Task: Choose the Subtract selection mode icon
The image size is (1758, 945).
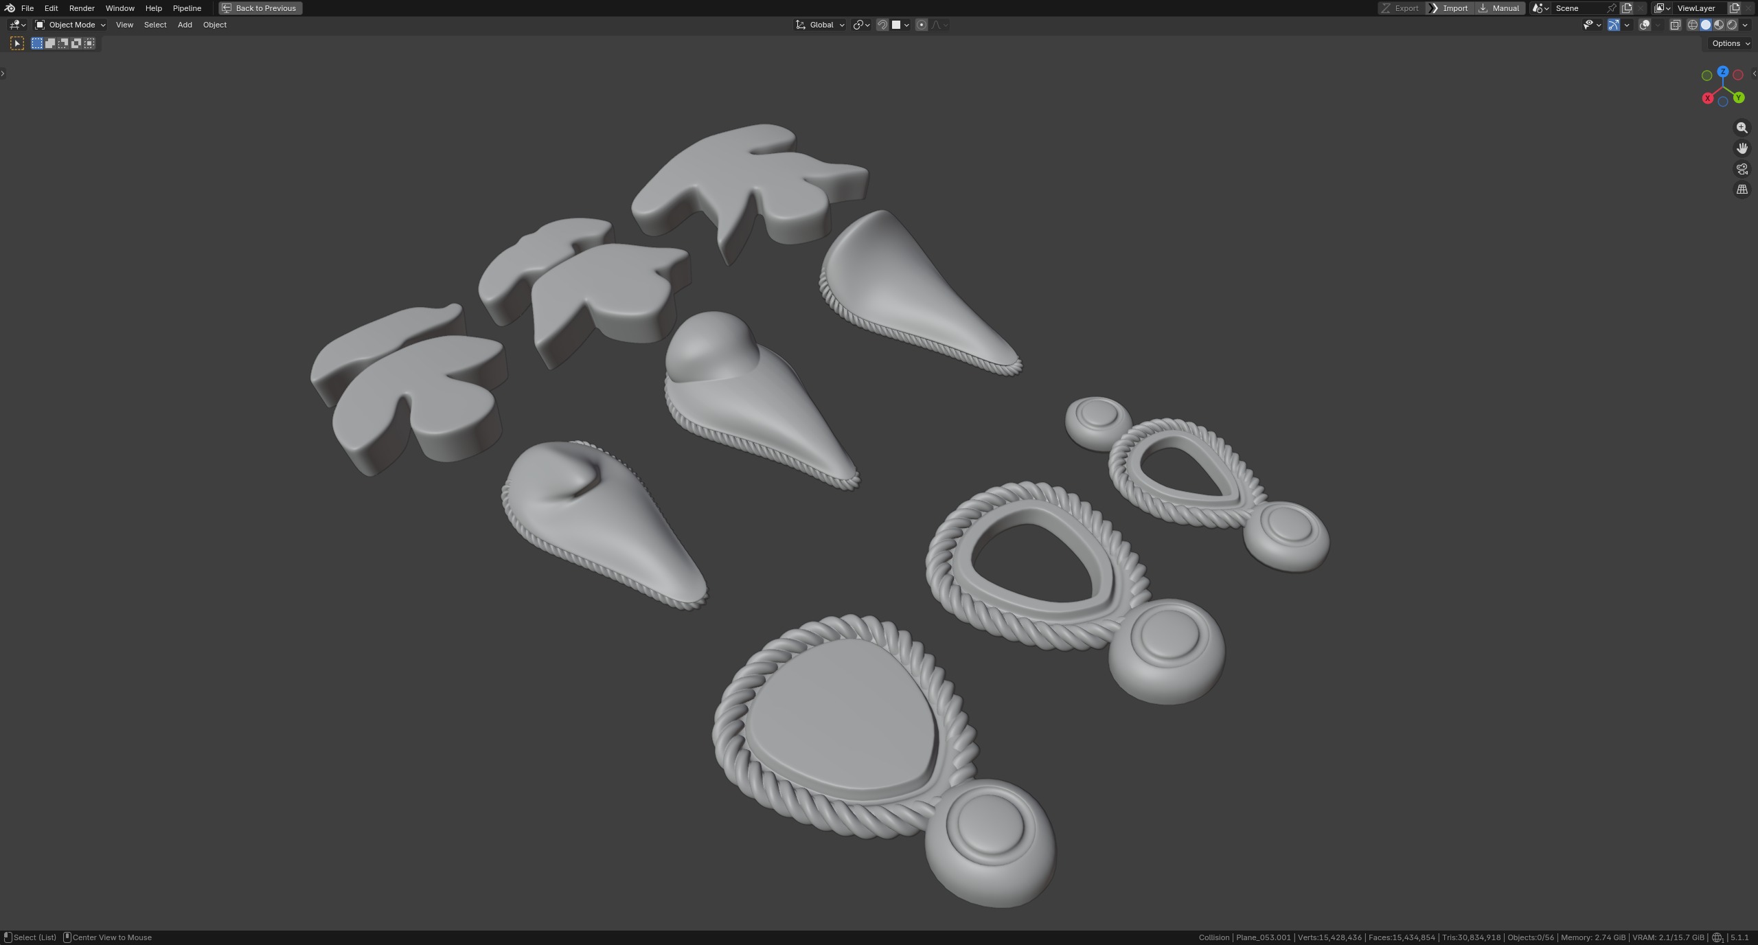Action: click(x=63, y=43)
